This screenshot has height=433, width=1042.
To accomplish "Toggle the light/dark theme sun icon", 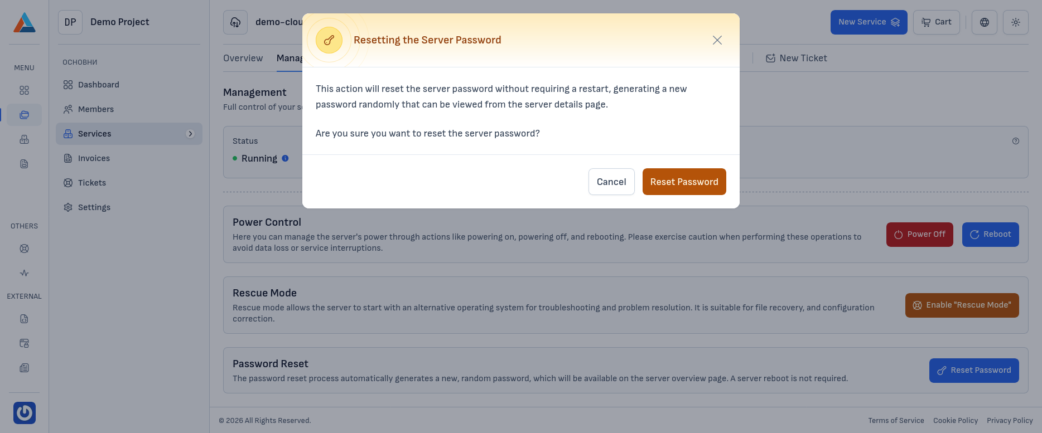I will 1016,22.
